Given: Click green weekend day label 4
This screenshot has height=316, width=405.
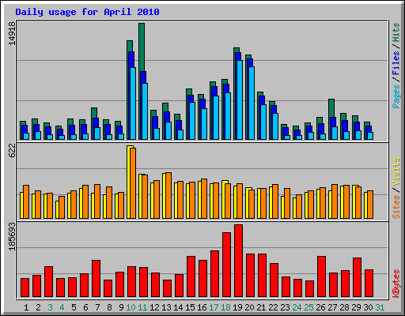Looking at the screenshot, I should coord(62,307).
